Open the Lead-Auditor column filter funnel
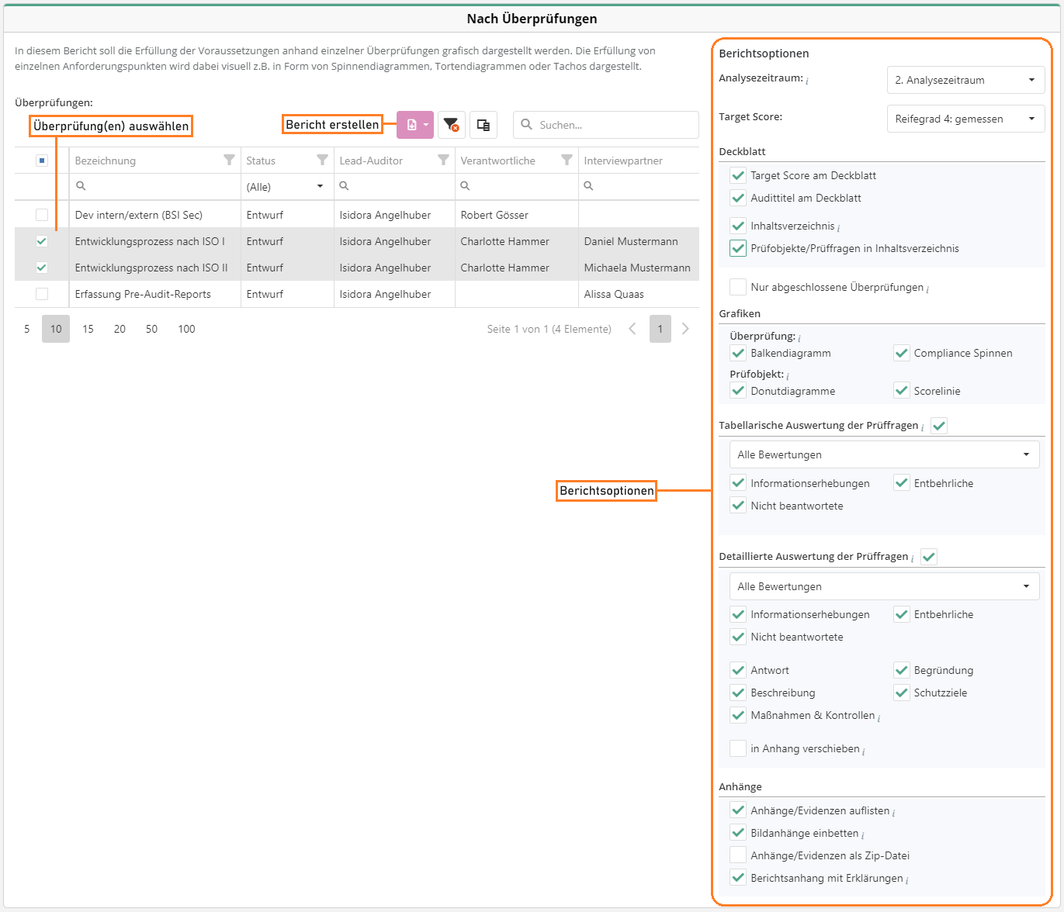Screen dimensions: 1064x912 click(x=443, y=160)
